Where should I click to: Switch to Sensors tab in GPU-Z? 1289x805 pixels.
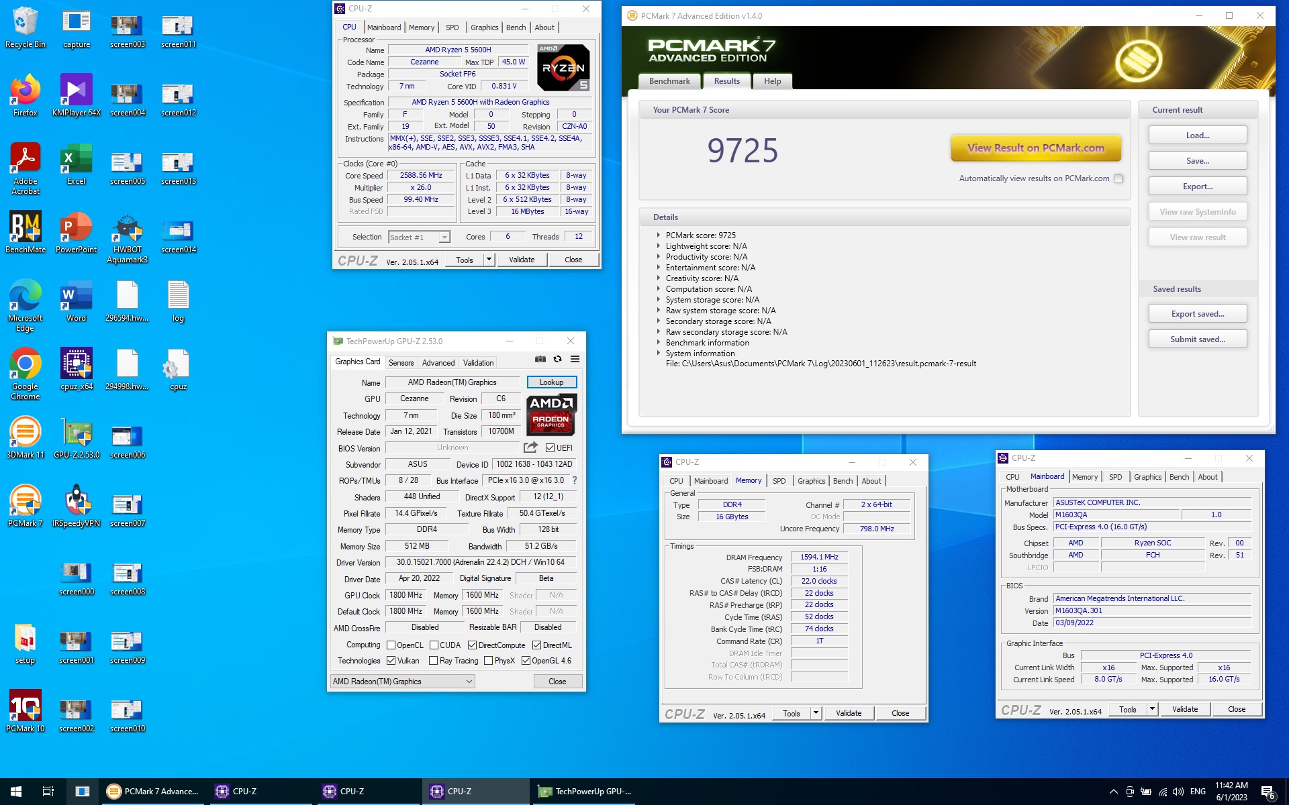(401, 363)
